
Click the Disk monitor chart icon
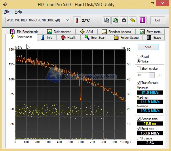click(50, 32)
